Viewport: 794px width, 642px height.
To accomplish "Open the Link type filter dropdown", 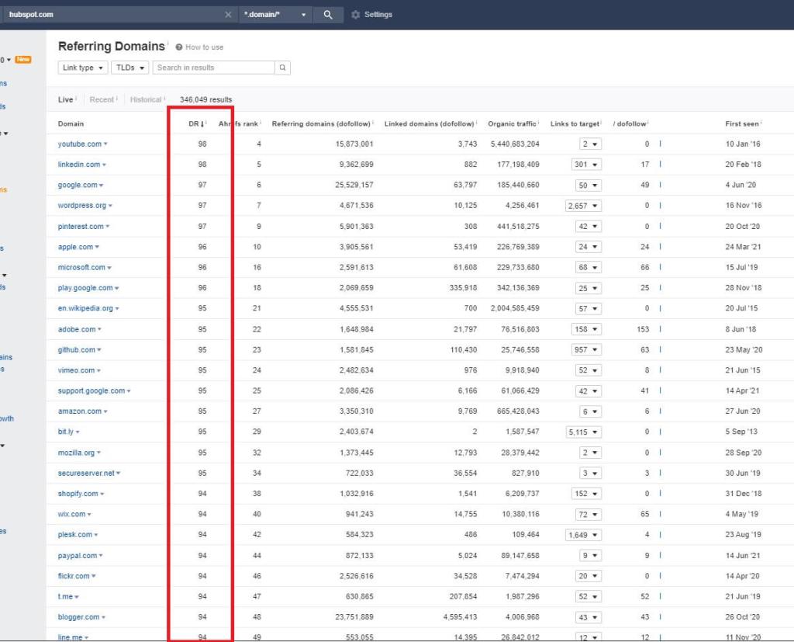I will click(x=82, y=68).
